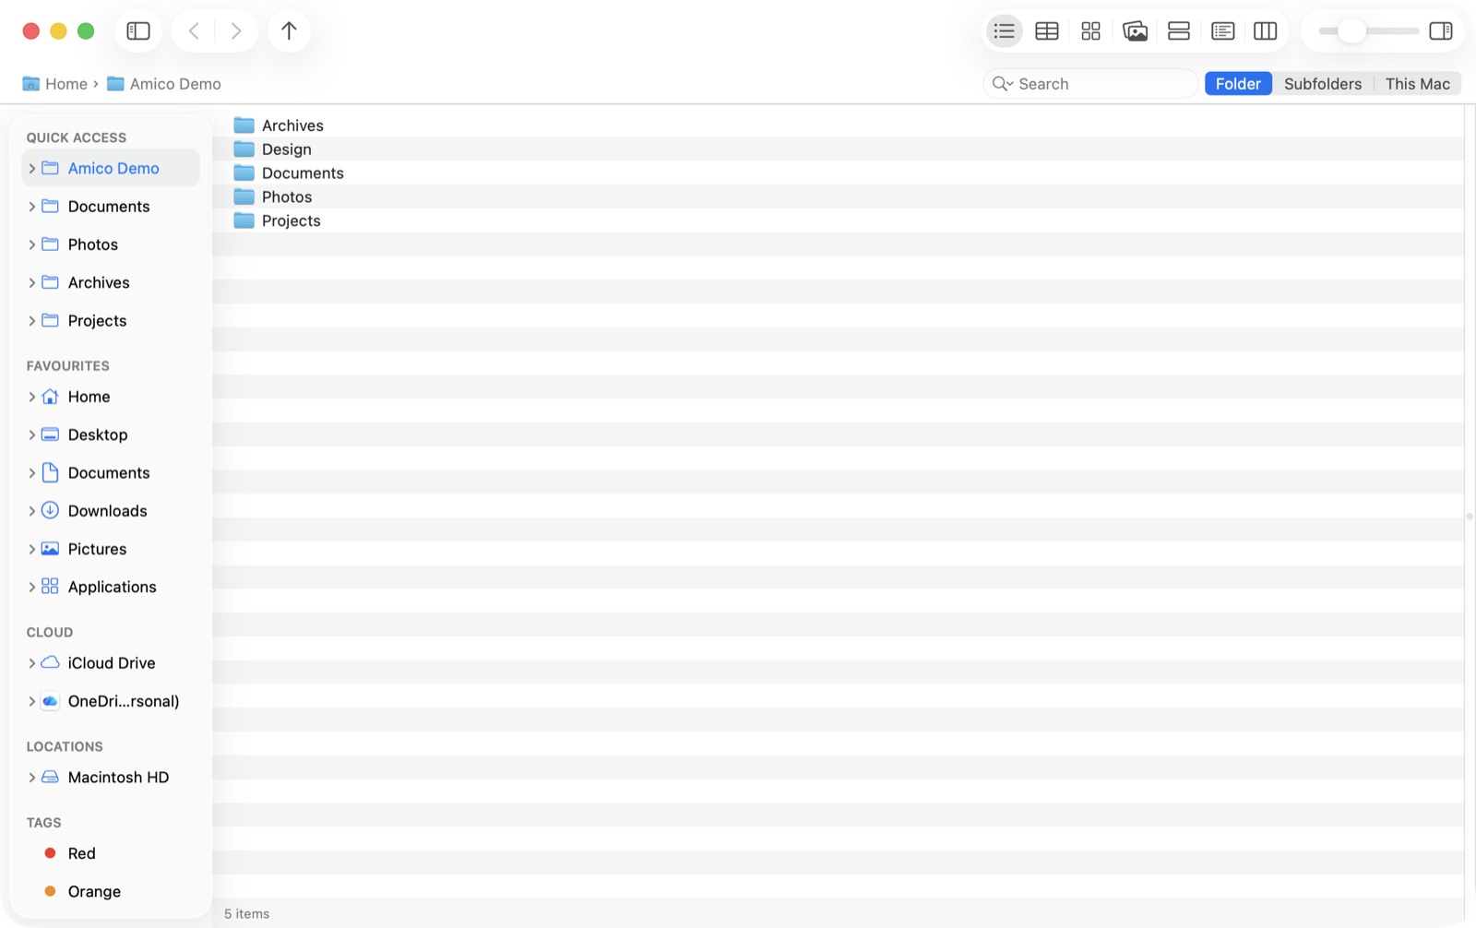Switch to detailed text list view
This screenshot has width=1476, height=928.
pos(1222,30)
